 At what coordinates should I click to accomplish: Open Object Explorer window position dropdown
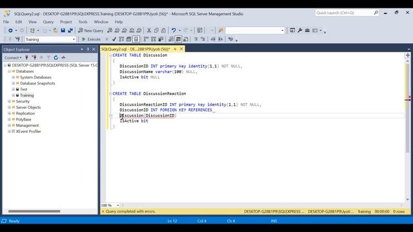point(82,49)
